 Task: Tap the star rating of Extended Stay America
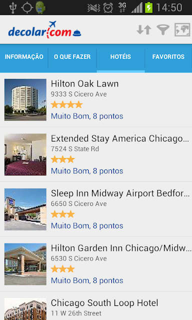tap(62, 159)
